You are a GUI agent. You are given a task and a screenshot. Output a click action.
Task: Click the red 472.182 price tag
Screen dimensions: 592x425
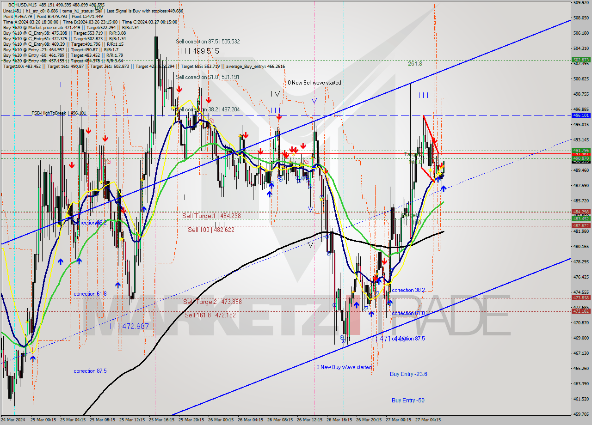(x=581, y=311)
